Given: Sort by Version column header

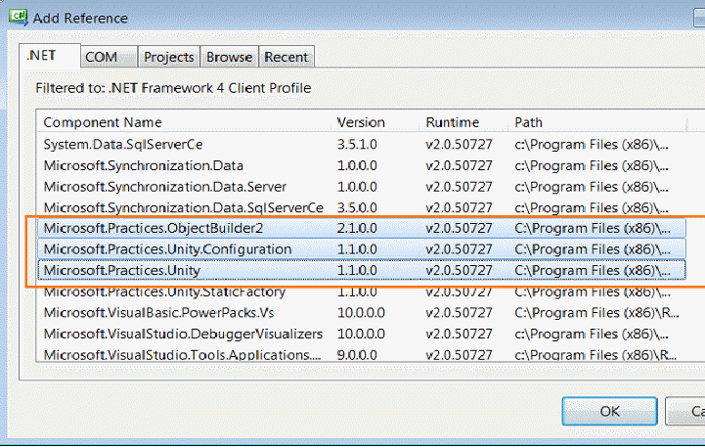Looking at the screenshot, I should click(375, 122).
